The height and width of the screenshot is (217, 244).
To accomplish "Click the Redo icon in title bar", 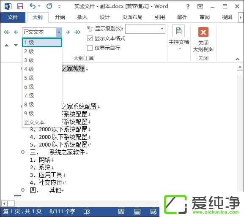I will 49,6.
